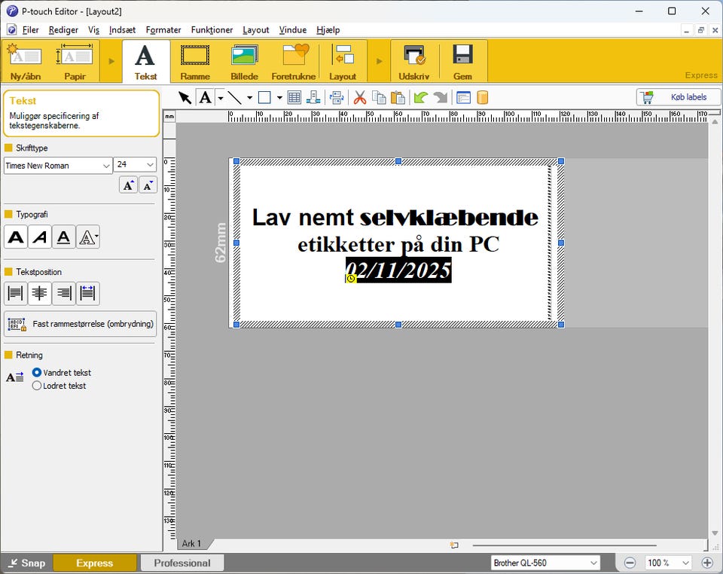Expand the rectangle tool dropdown arrow
The height and width of the screenshot is (574, 723).
[x=279, y=98]
